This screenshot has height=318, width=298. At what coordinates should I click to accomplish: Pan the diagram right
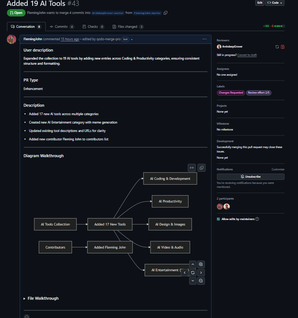pos(201,273)
